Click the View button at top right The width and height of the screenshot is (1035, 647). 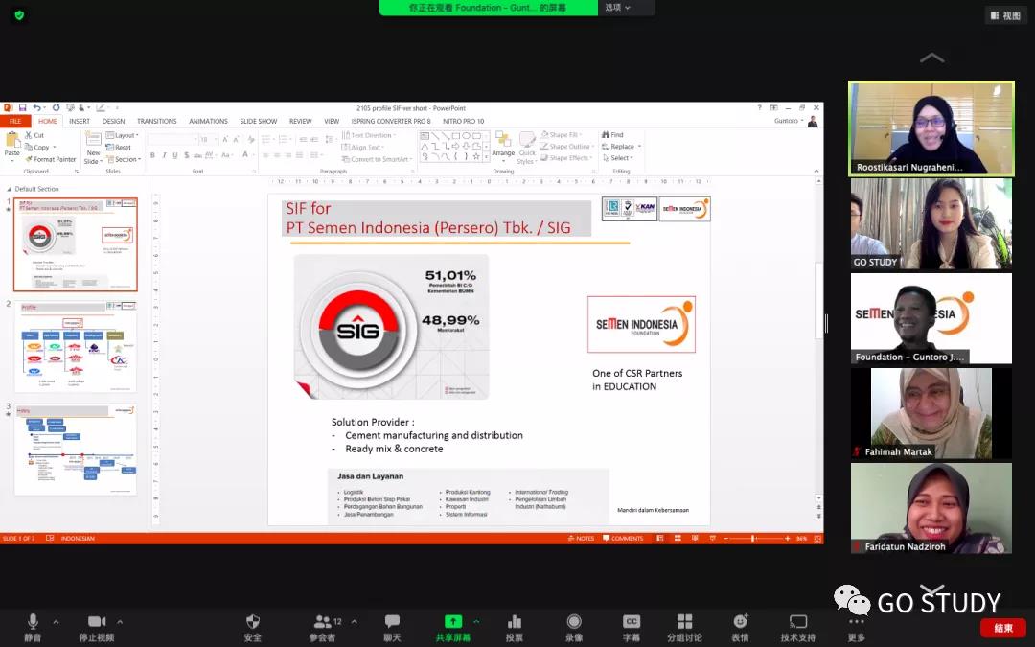[1005, 16]
